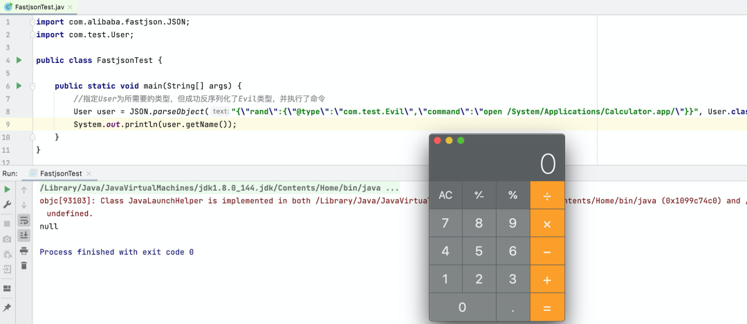747x324 pixels.
Task: Dump threads camera icon in Run panel
Action: [x=7, y=239]
